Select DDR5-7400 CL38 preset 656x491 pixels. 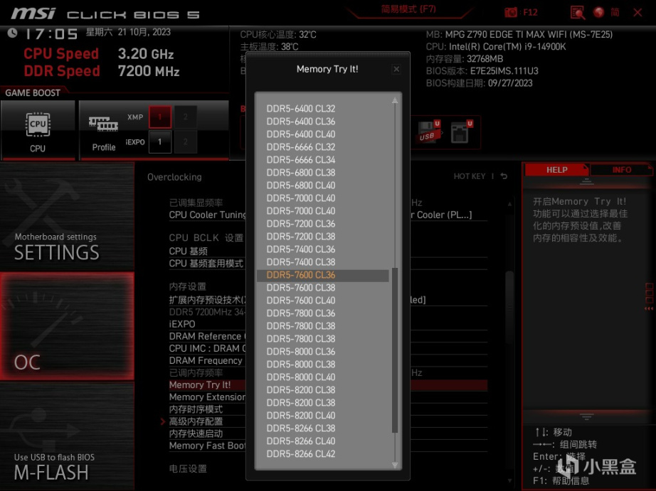301,262
